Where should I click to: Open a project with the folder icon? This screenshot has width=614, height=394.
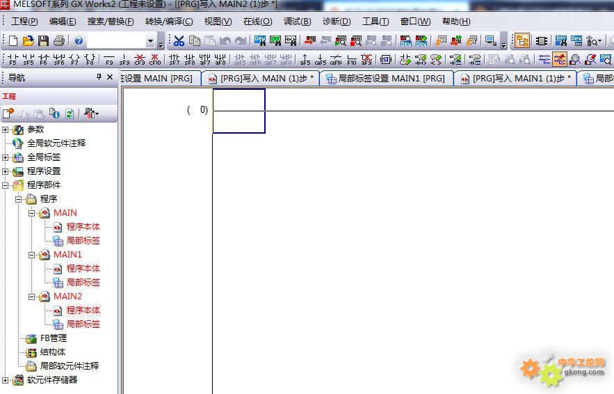pyautogui.click(x=29, y=41)
